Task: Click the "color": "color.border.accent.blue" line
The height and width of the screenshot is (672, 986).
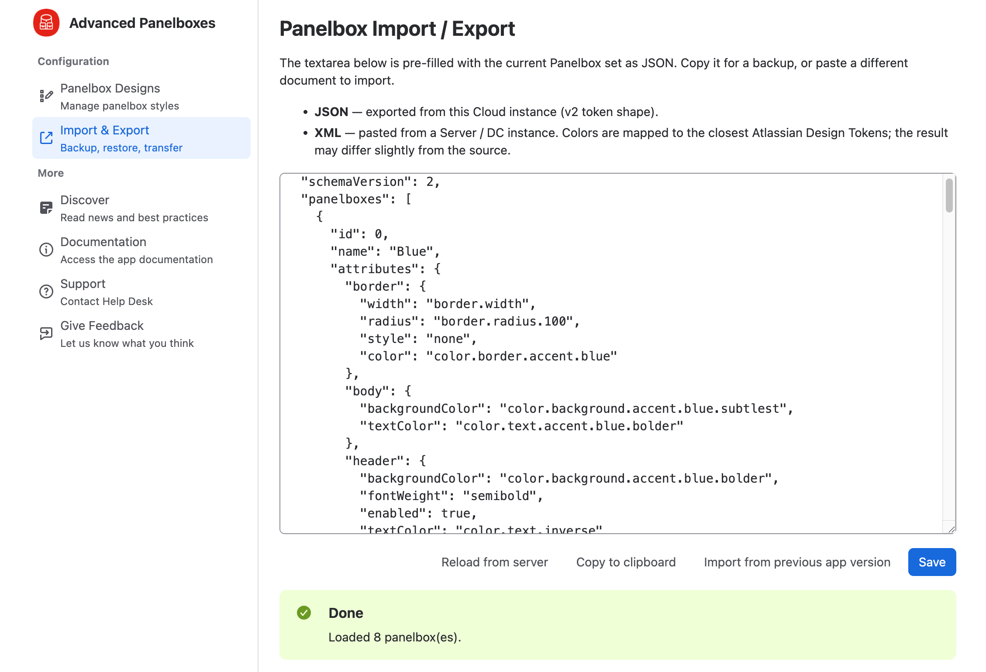Action: pos(488,356)
